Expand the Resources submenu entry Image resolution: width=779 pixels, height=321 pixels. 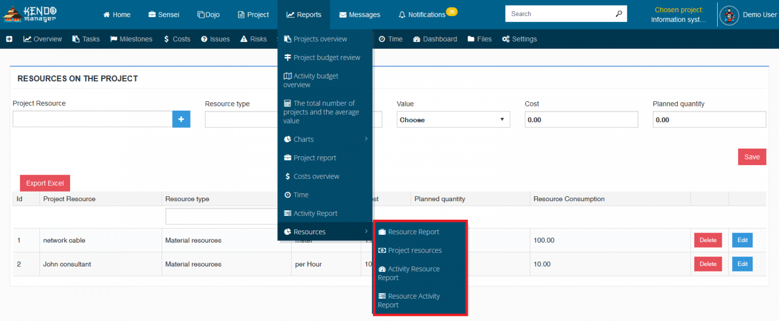tap(325, 232)
